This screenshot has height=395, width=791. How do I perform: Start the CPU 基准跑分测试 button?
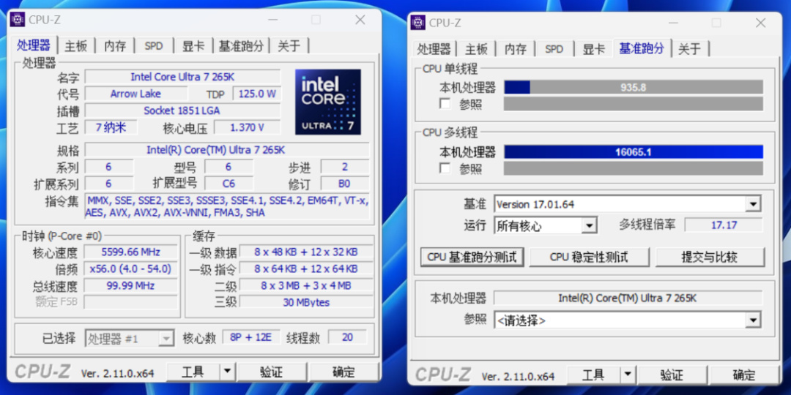472,257
